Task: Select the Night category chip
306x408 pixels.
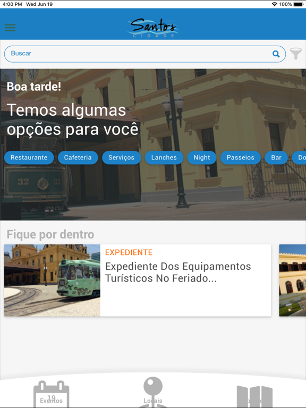Action: pyautogui.click(x=202, y=157)
